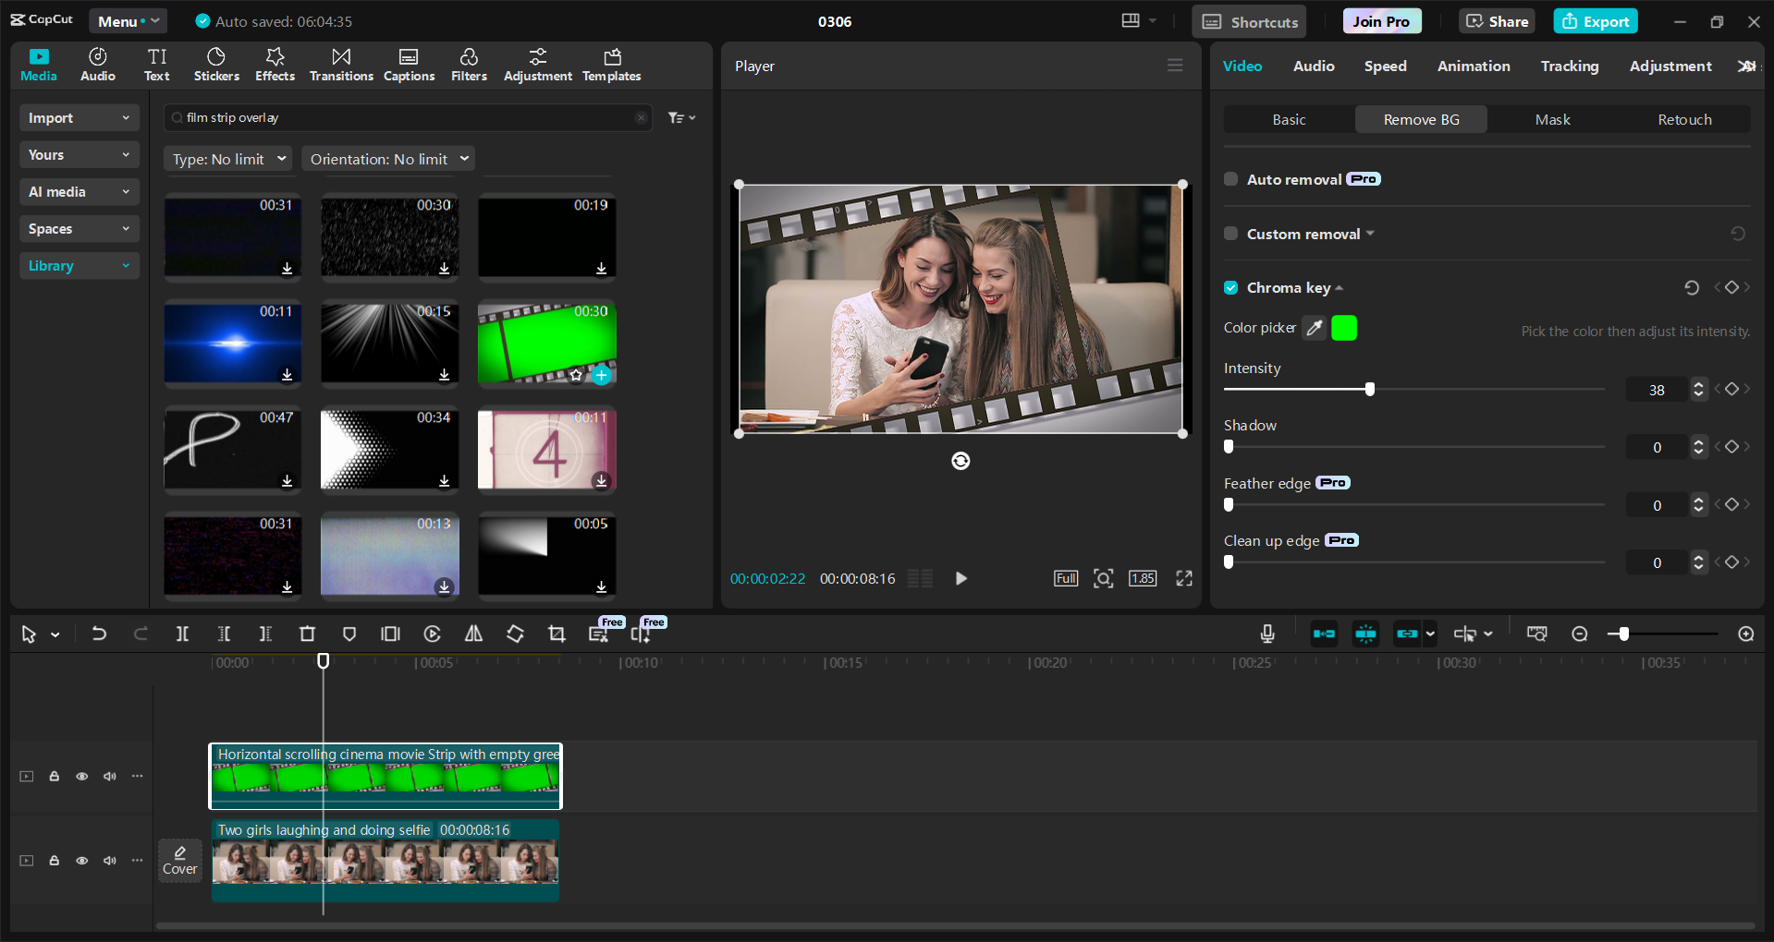
Task: Collapse the Chroma key section
Action: (1340, 287)
